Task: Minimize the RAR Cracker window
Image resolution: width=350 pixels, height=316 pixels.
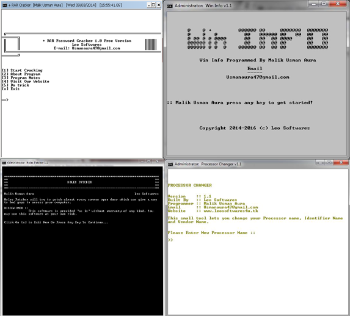Action: coord(149,5)
